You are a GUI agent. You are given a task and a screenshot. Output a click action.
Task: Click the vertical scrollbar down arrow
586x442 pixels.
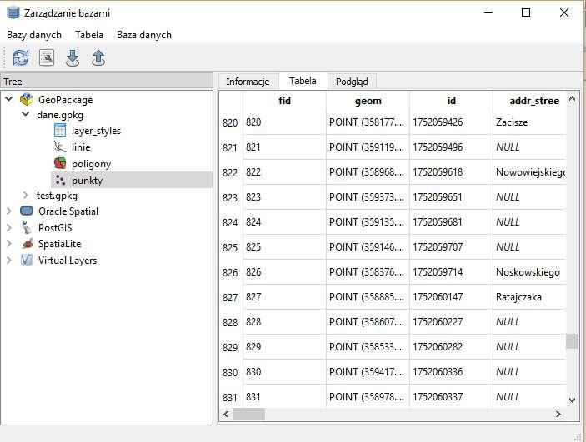572,400
